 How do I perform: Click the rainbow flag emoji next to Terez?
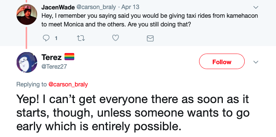(x=69, y=57)
